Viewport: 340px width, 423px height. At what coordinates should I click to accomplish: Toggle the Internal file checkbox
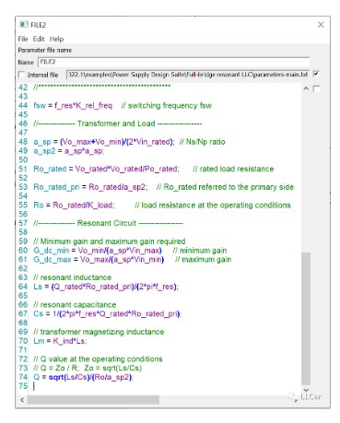coord(21,75)
